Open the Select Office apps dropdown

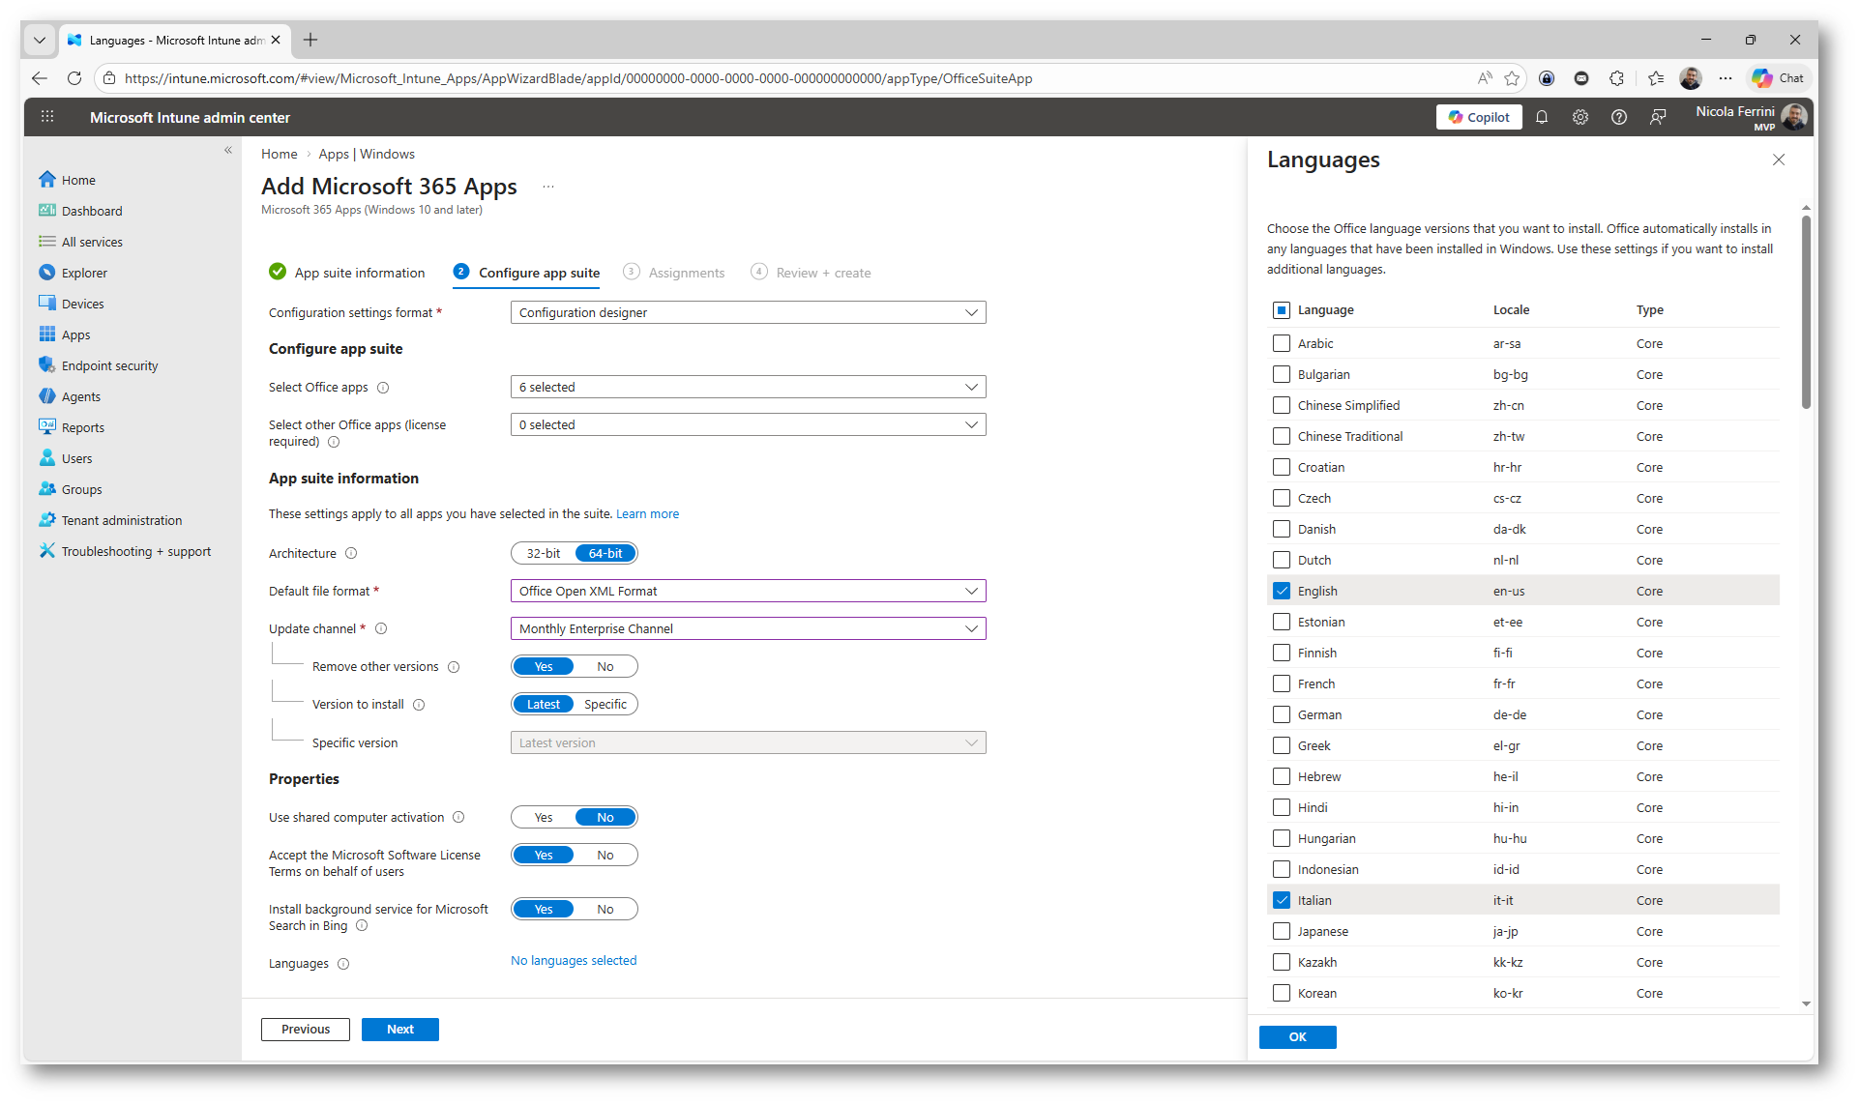pyautogui.click(x=748, y=387)
